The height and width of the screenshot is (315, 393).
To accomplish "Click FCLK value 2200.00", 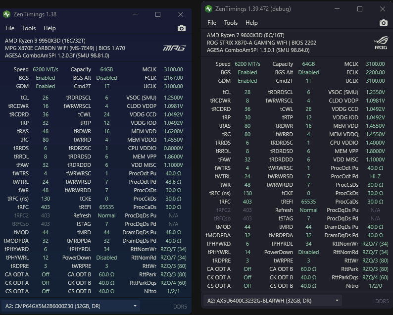I will tap(375, 72).
